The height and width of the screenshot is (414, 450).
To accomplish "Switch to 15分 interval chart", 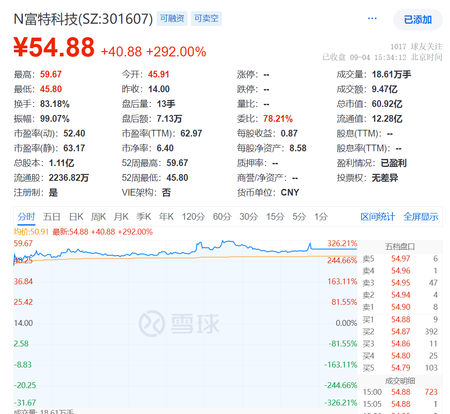I will (x=275, y=217).
